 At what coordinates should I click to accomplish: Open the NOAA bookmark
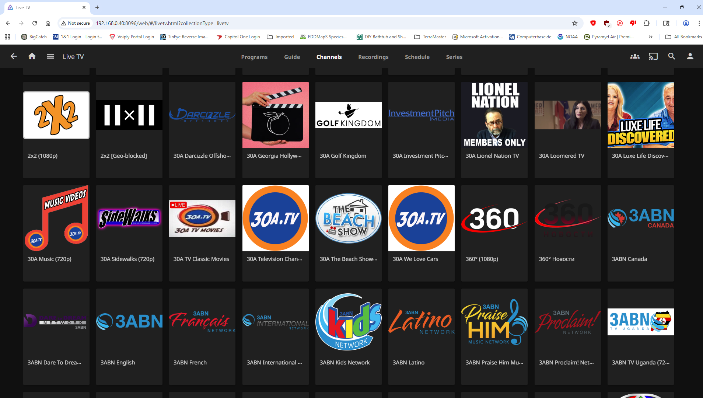coord(568,37)
